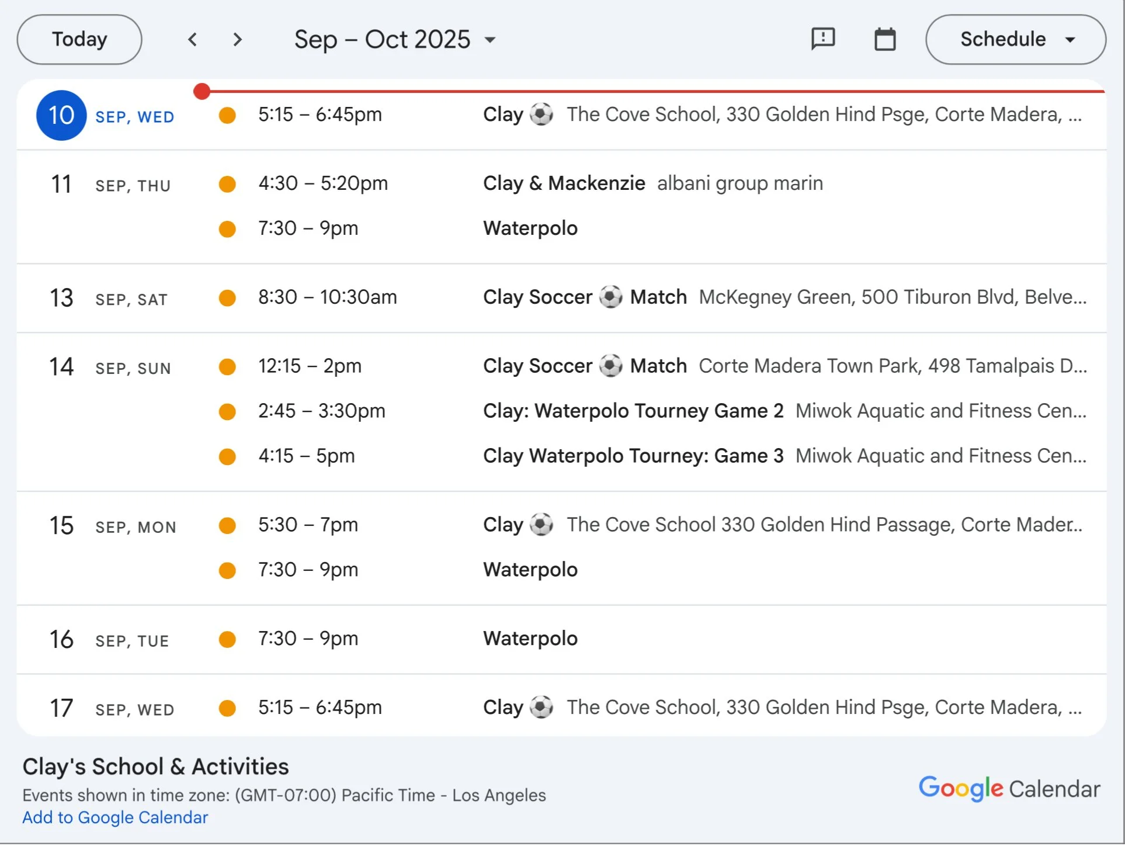Open Clay: Waterpolo Tourney Game 2 event

coord(633,411)
